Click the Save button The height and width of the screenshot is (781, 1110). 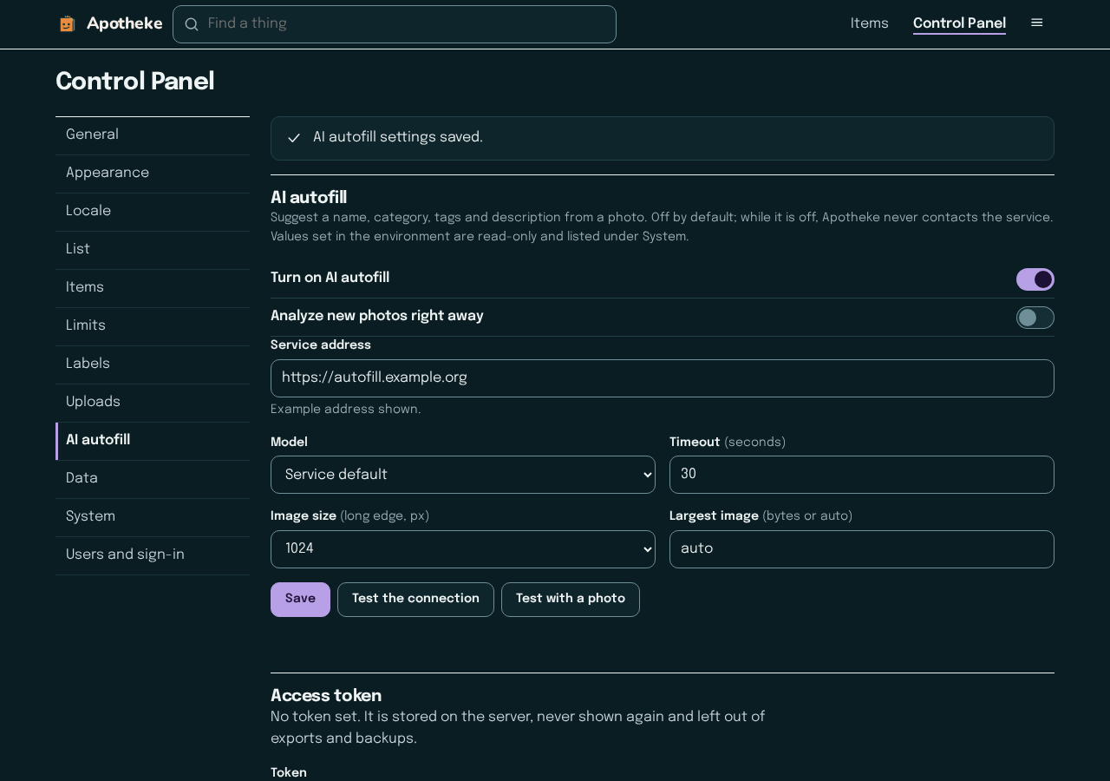(300, 600)
